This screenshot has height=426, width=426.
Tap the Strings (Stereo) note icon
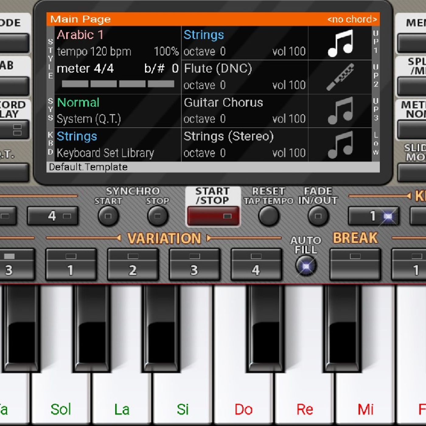click(x=340, y=145)
